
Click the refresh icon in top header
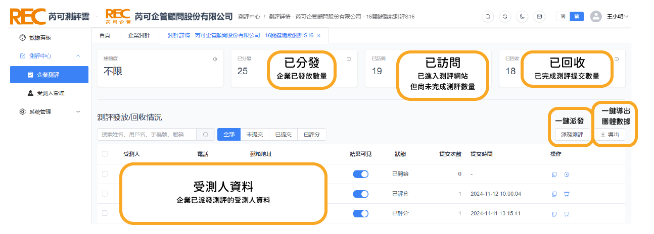click(x=505, y=16)
